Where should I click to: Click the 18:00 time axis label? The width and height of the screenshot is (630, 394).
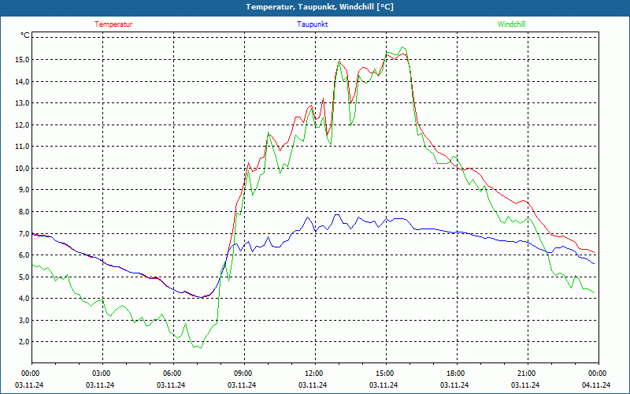click(x=456, y=374)
